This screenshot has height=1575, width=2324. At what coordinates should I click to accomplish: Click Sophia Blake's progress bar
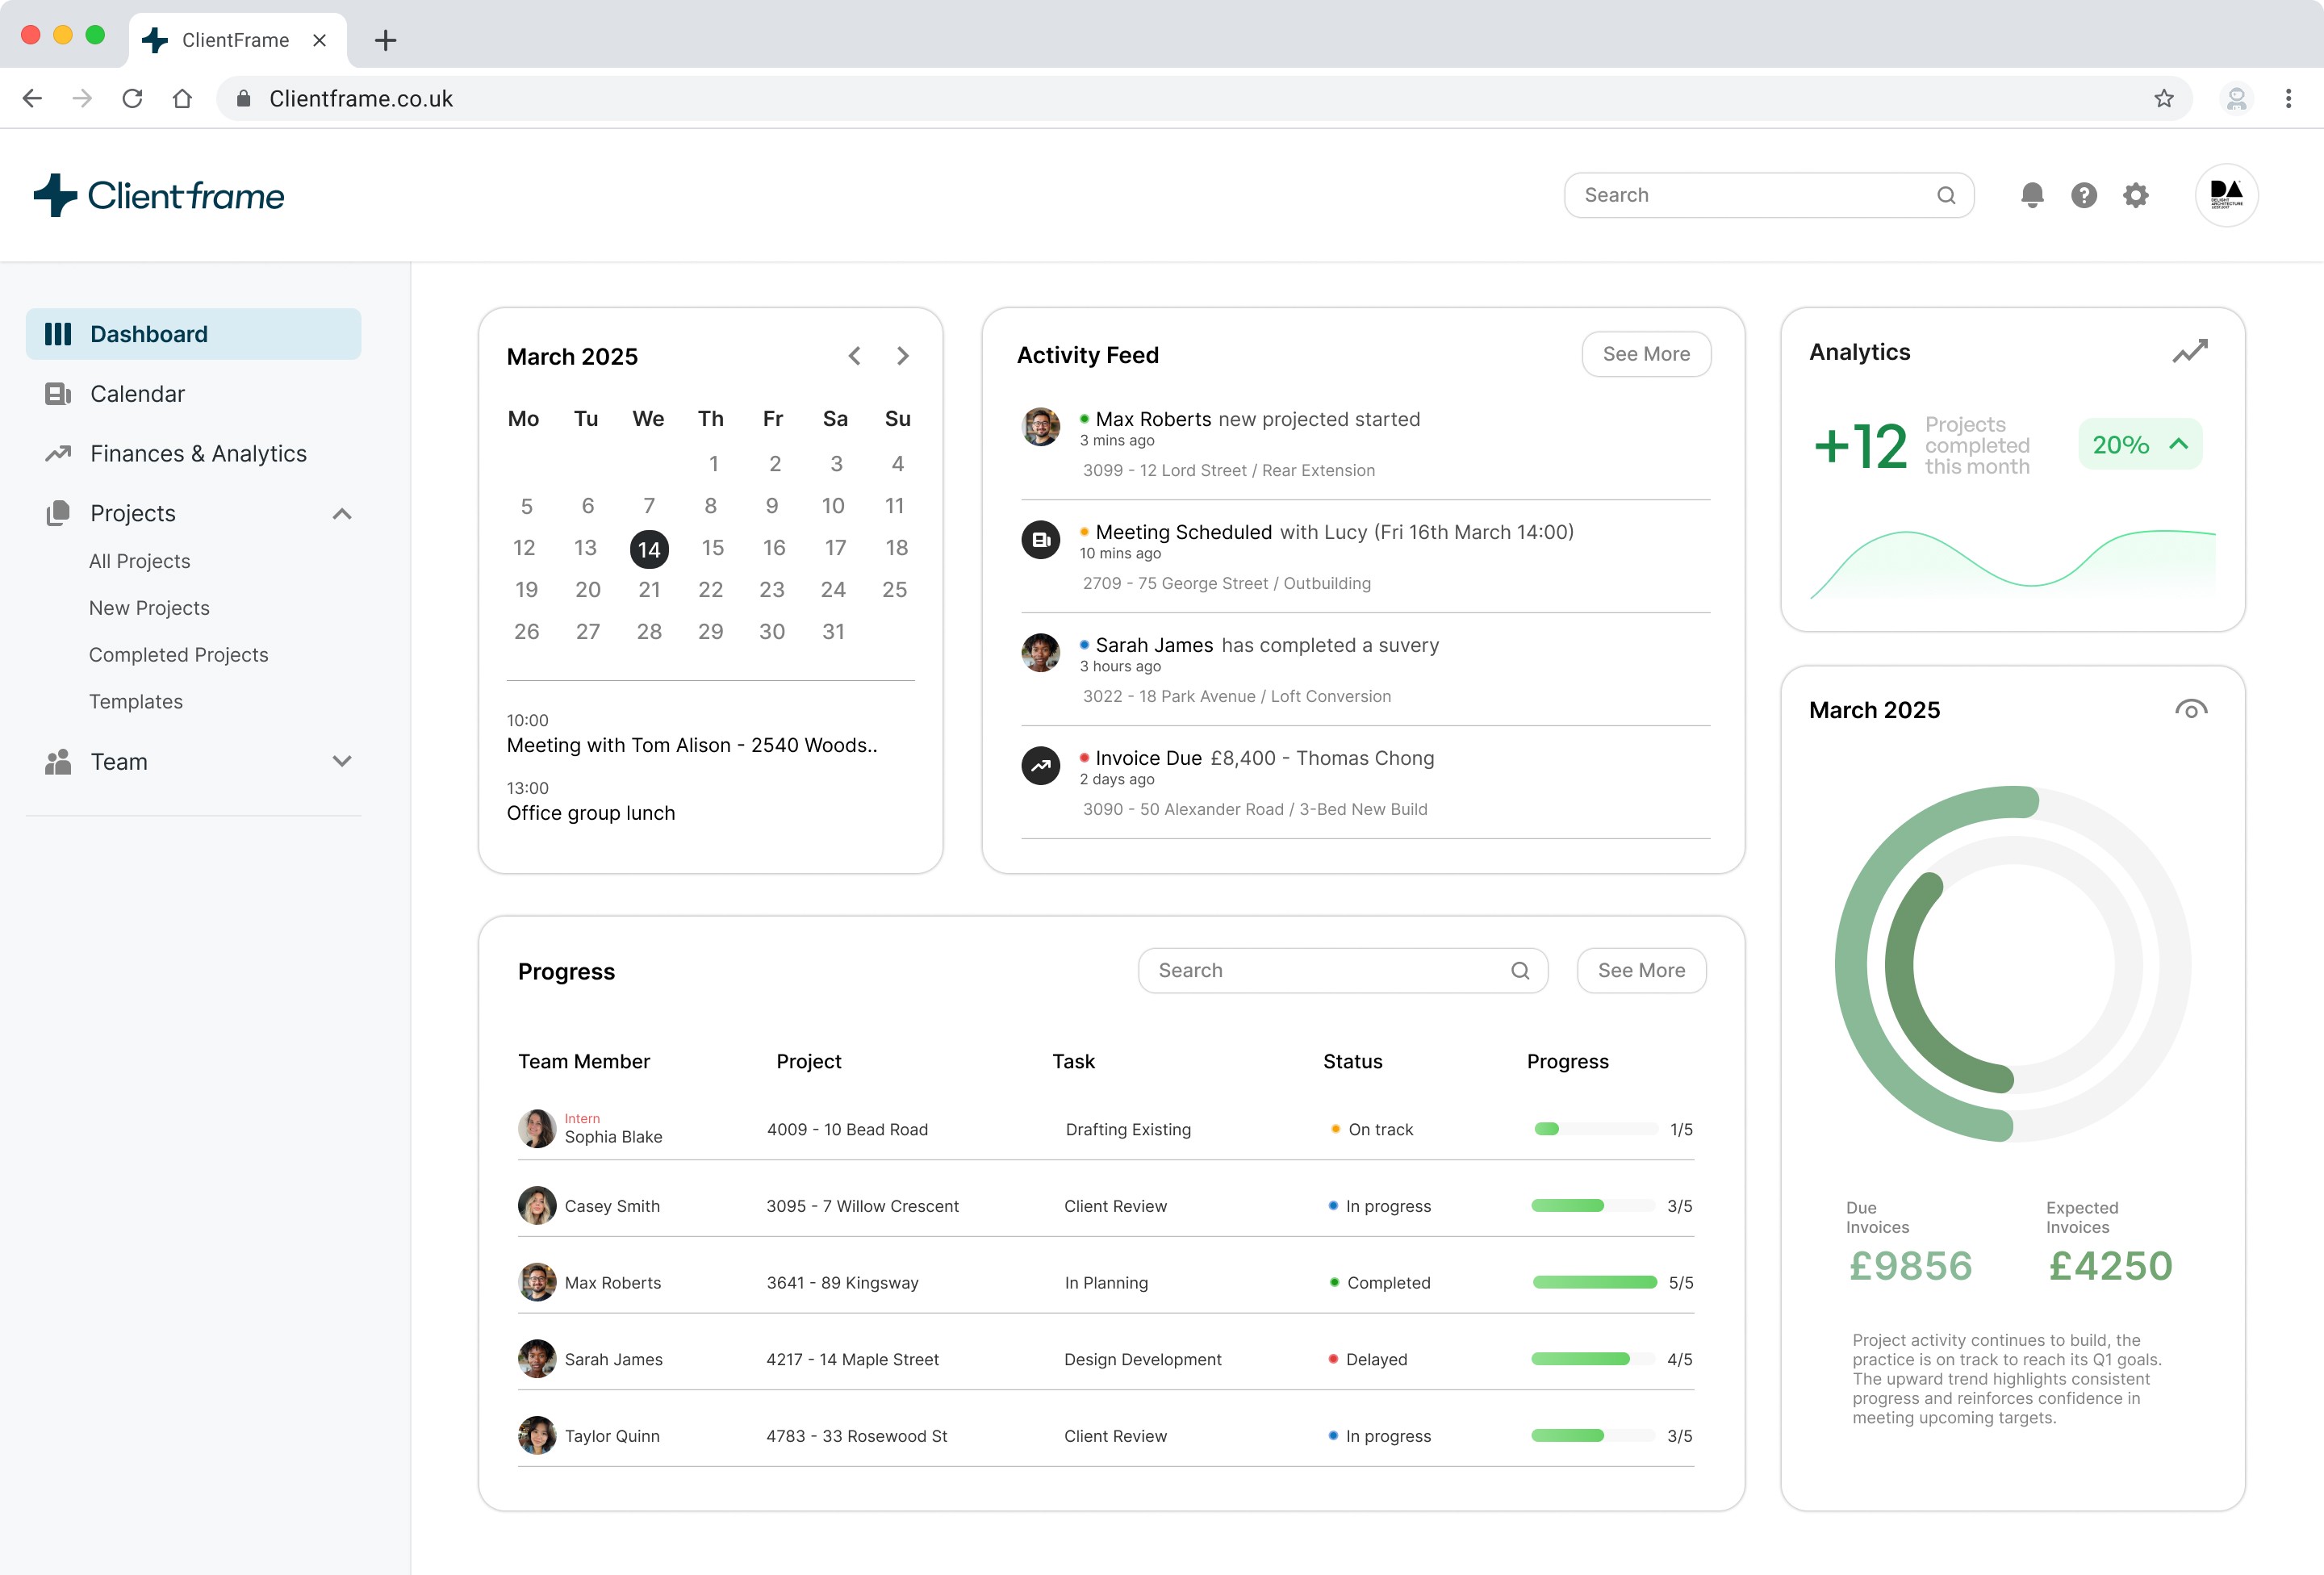(x=1595, y=1129)
